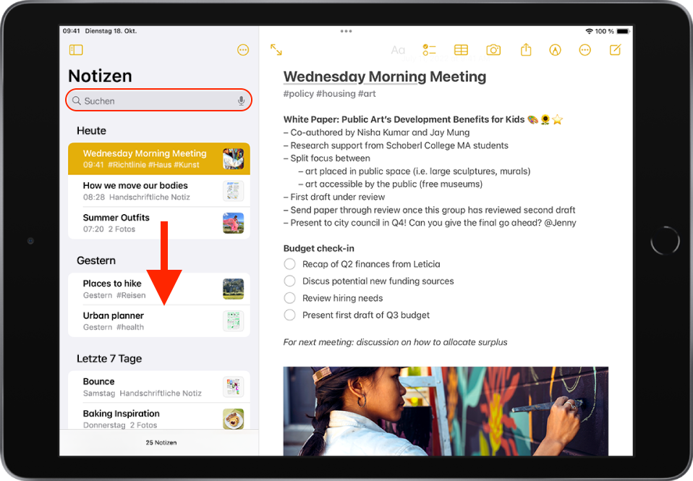
Task: Open the multitasking three dots at top
Action: (346, 31)
